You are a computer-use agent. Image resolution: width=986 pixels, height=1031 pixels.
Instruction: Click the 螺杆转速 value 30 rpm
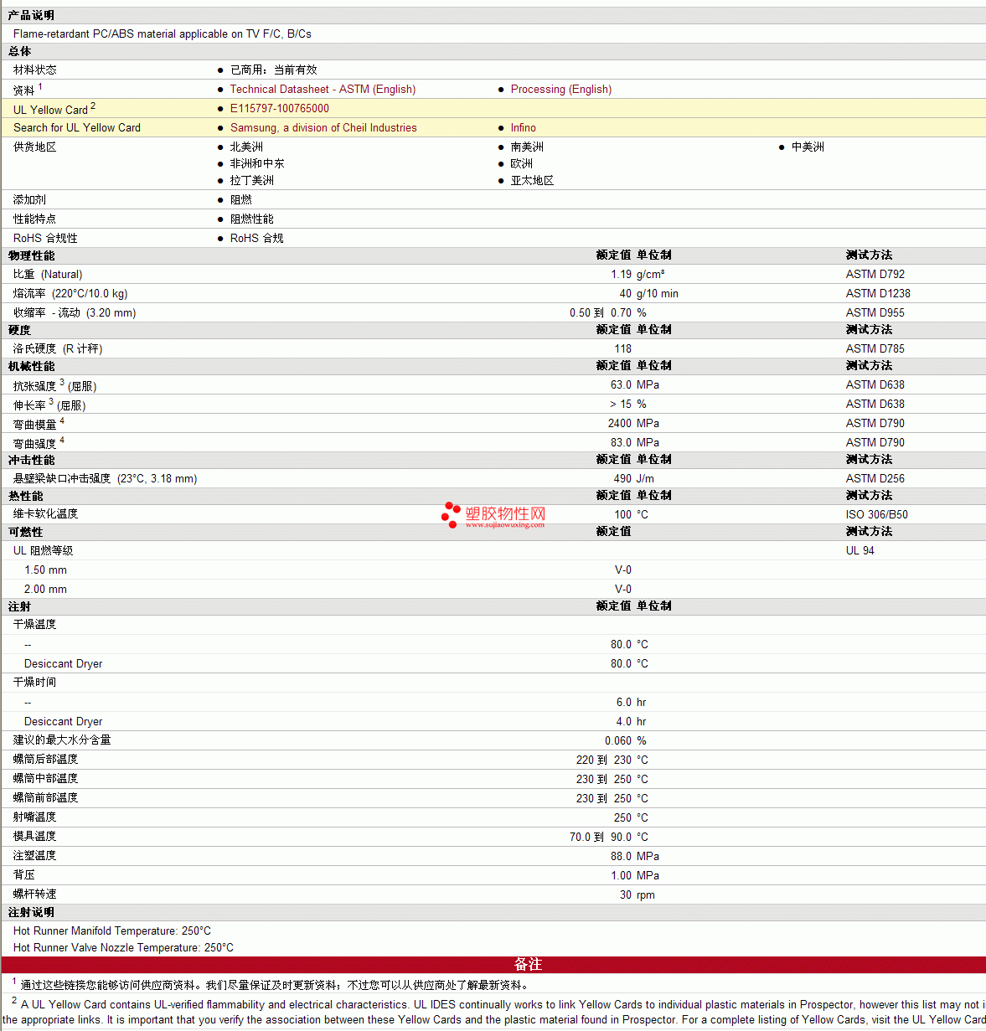point(638,894)
